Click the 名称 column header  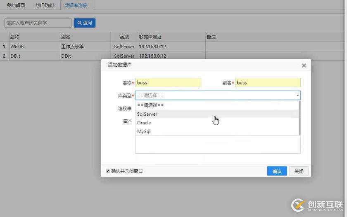(x=34, y=37)
